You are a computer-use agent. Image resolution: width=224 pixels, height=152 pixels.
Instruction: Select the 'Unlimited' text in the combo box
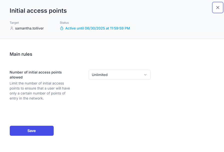pyautogui.click(x=100, y=75)
